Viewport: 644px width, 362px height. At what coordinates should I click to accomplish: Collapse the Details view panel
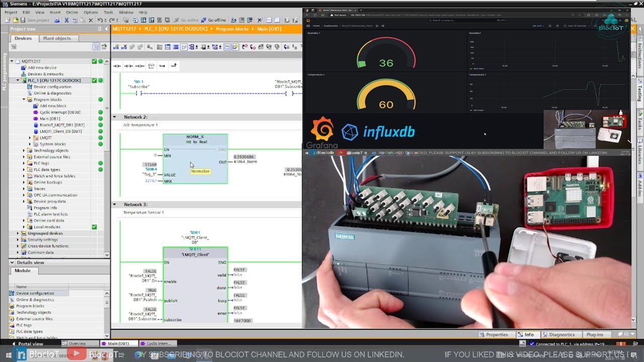[x=12, y=262]
